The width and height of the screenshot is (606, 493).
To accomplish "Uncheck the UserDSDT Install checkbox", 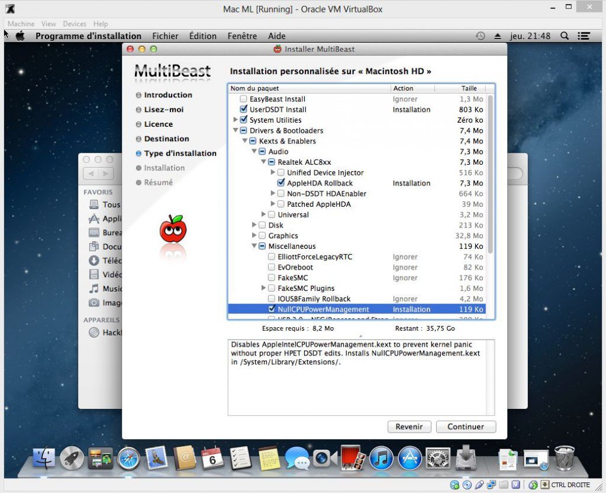I will 243,110.
